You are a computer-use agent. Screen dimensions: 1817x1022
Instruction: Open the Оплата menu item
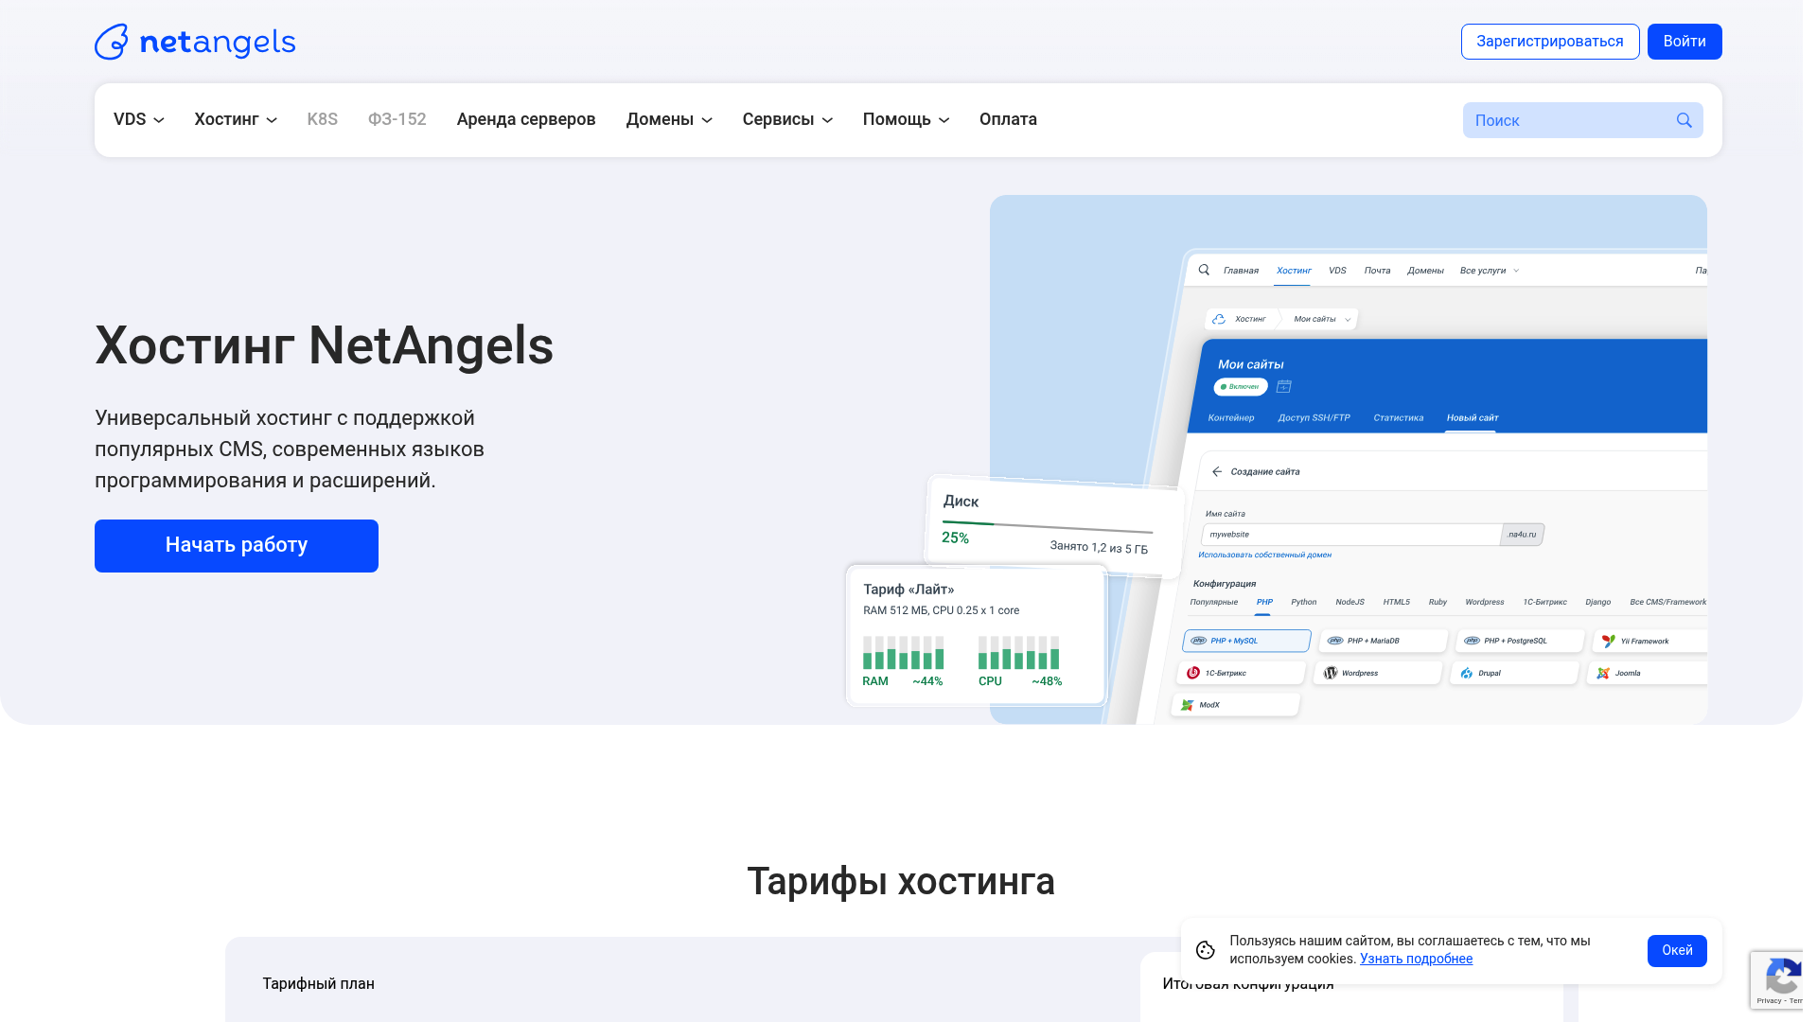point(1007,119)
